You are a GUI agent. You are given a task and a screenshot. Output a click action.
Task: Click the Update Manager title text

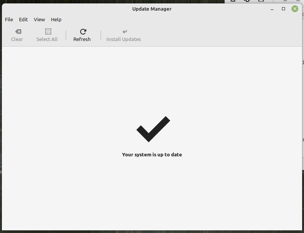coord(152,9)
